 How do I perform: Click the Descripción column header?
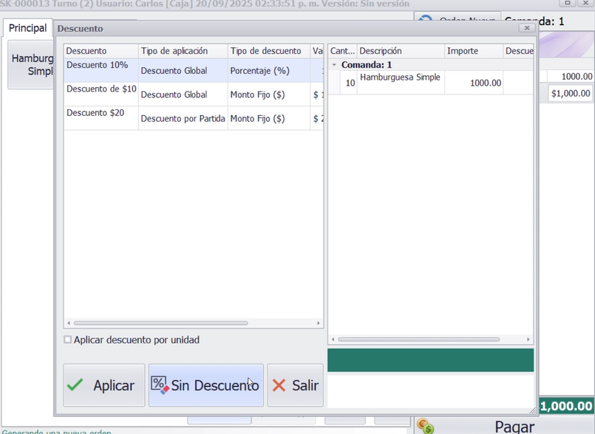[400, 51]
